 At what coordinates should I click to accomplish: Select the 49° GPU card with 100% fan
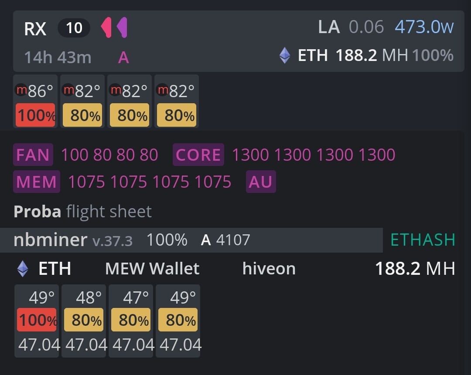click(37, 321)
